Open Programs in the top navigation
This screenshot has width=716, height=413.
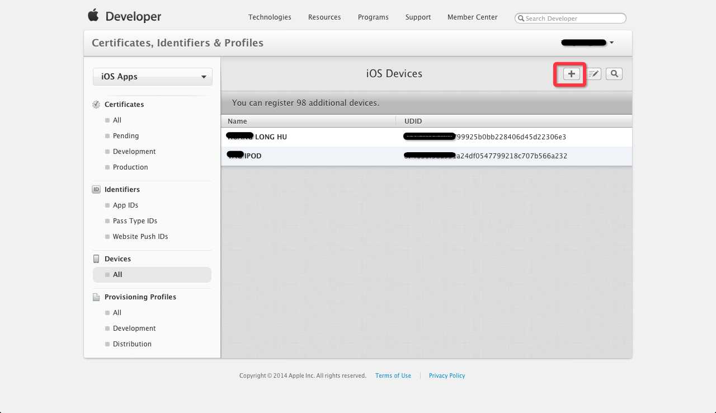[373, 17]
